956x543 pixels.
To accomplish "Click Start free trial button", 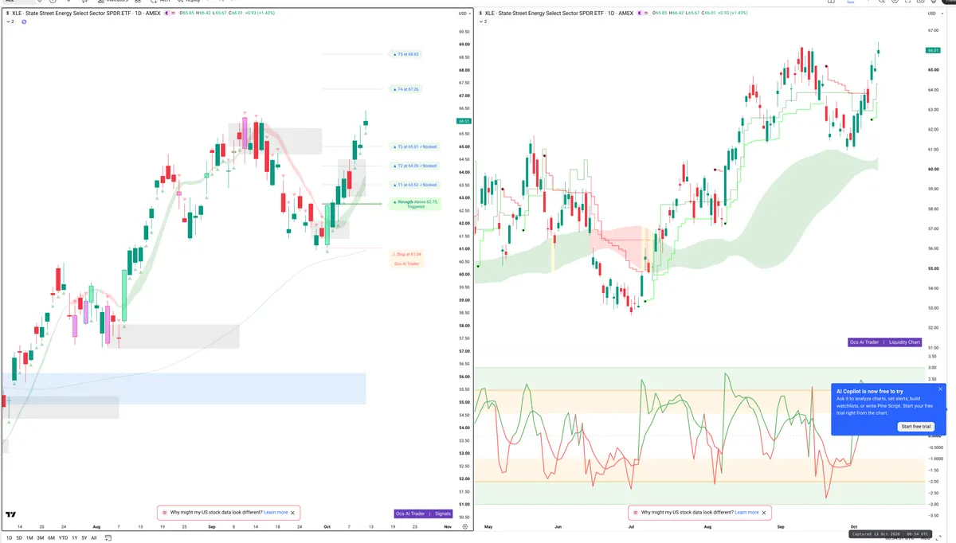I will 916,427.
